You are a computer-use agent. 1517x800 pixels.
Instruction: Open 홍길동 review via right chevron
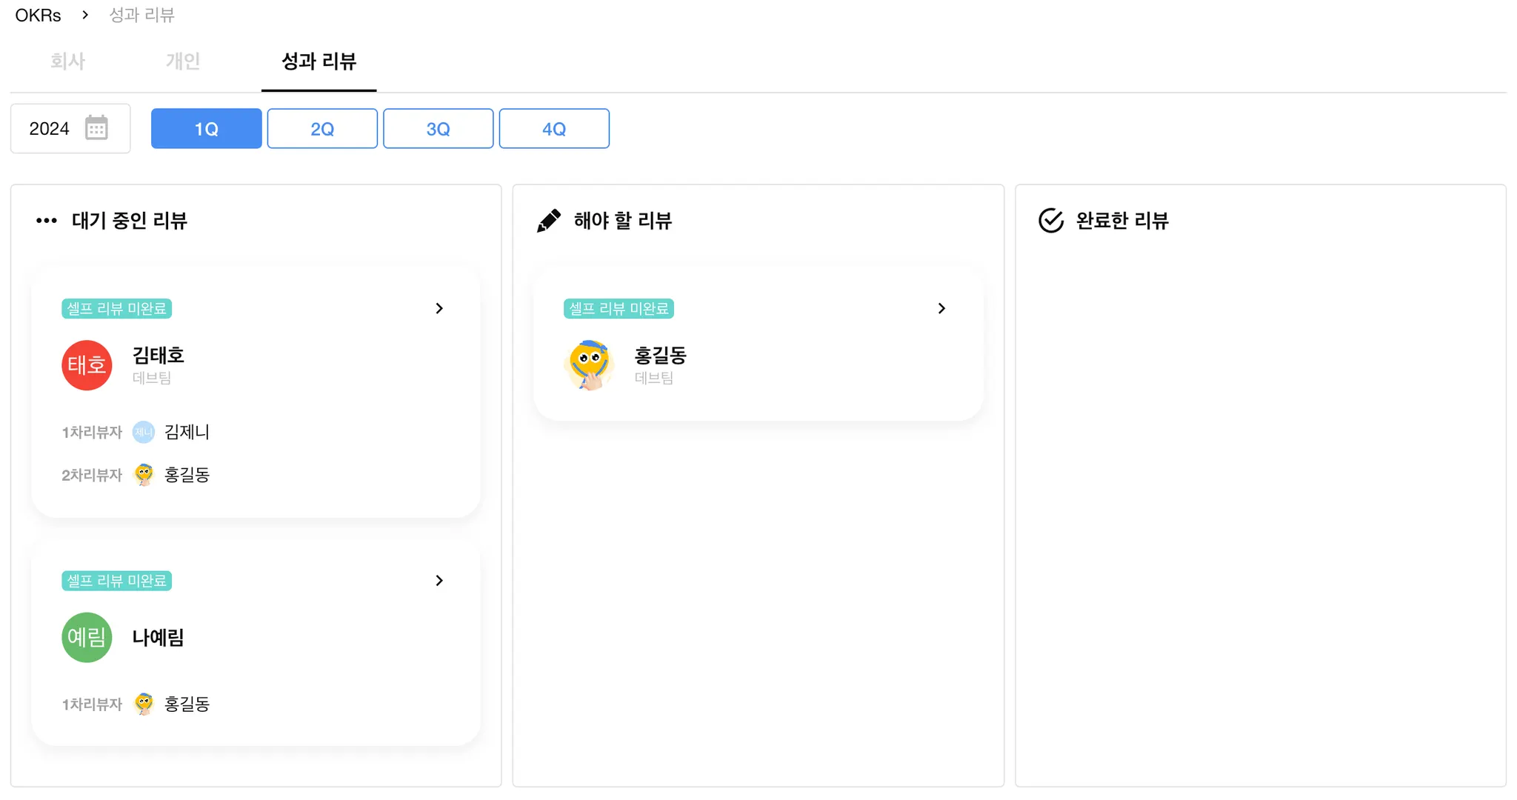(941, 308)
